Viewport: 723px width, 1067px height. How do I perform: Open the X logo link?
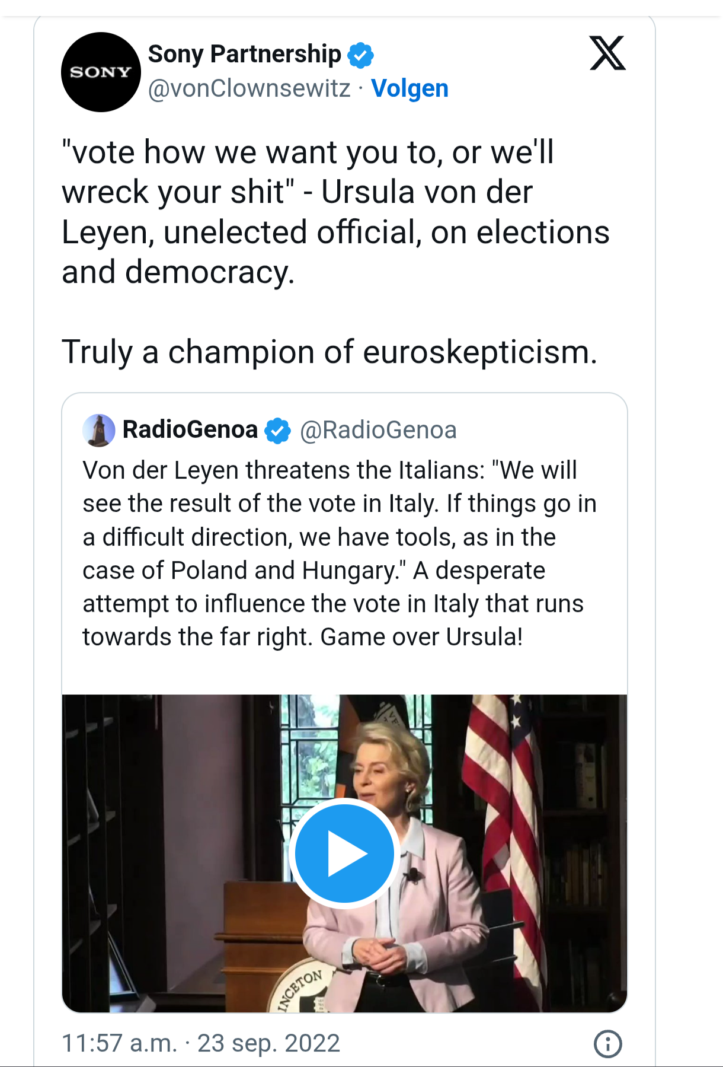point(607,53)
